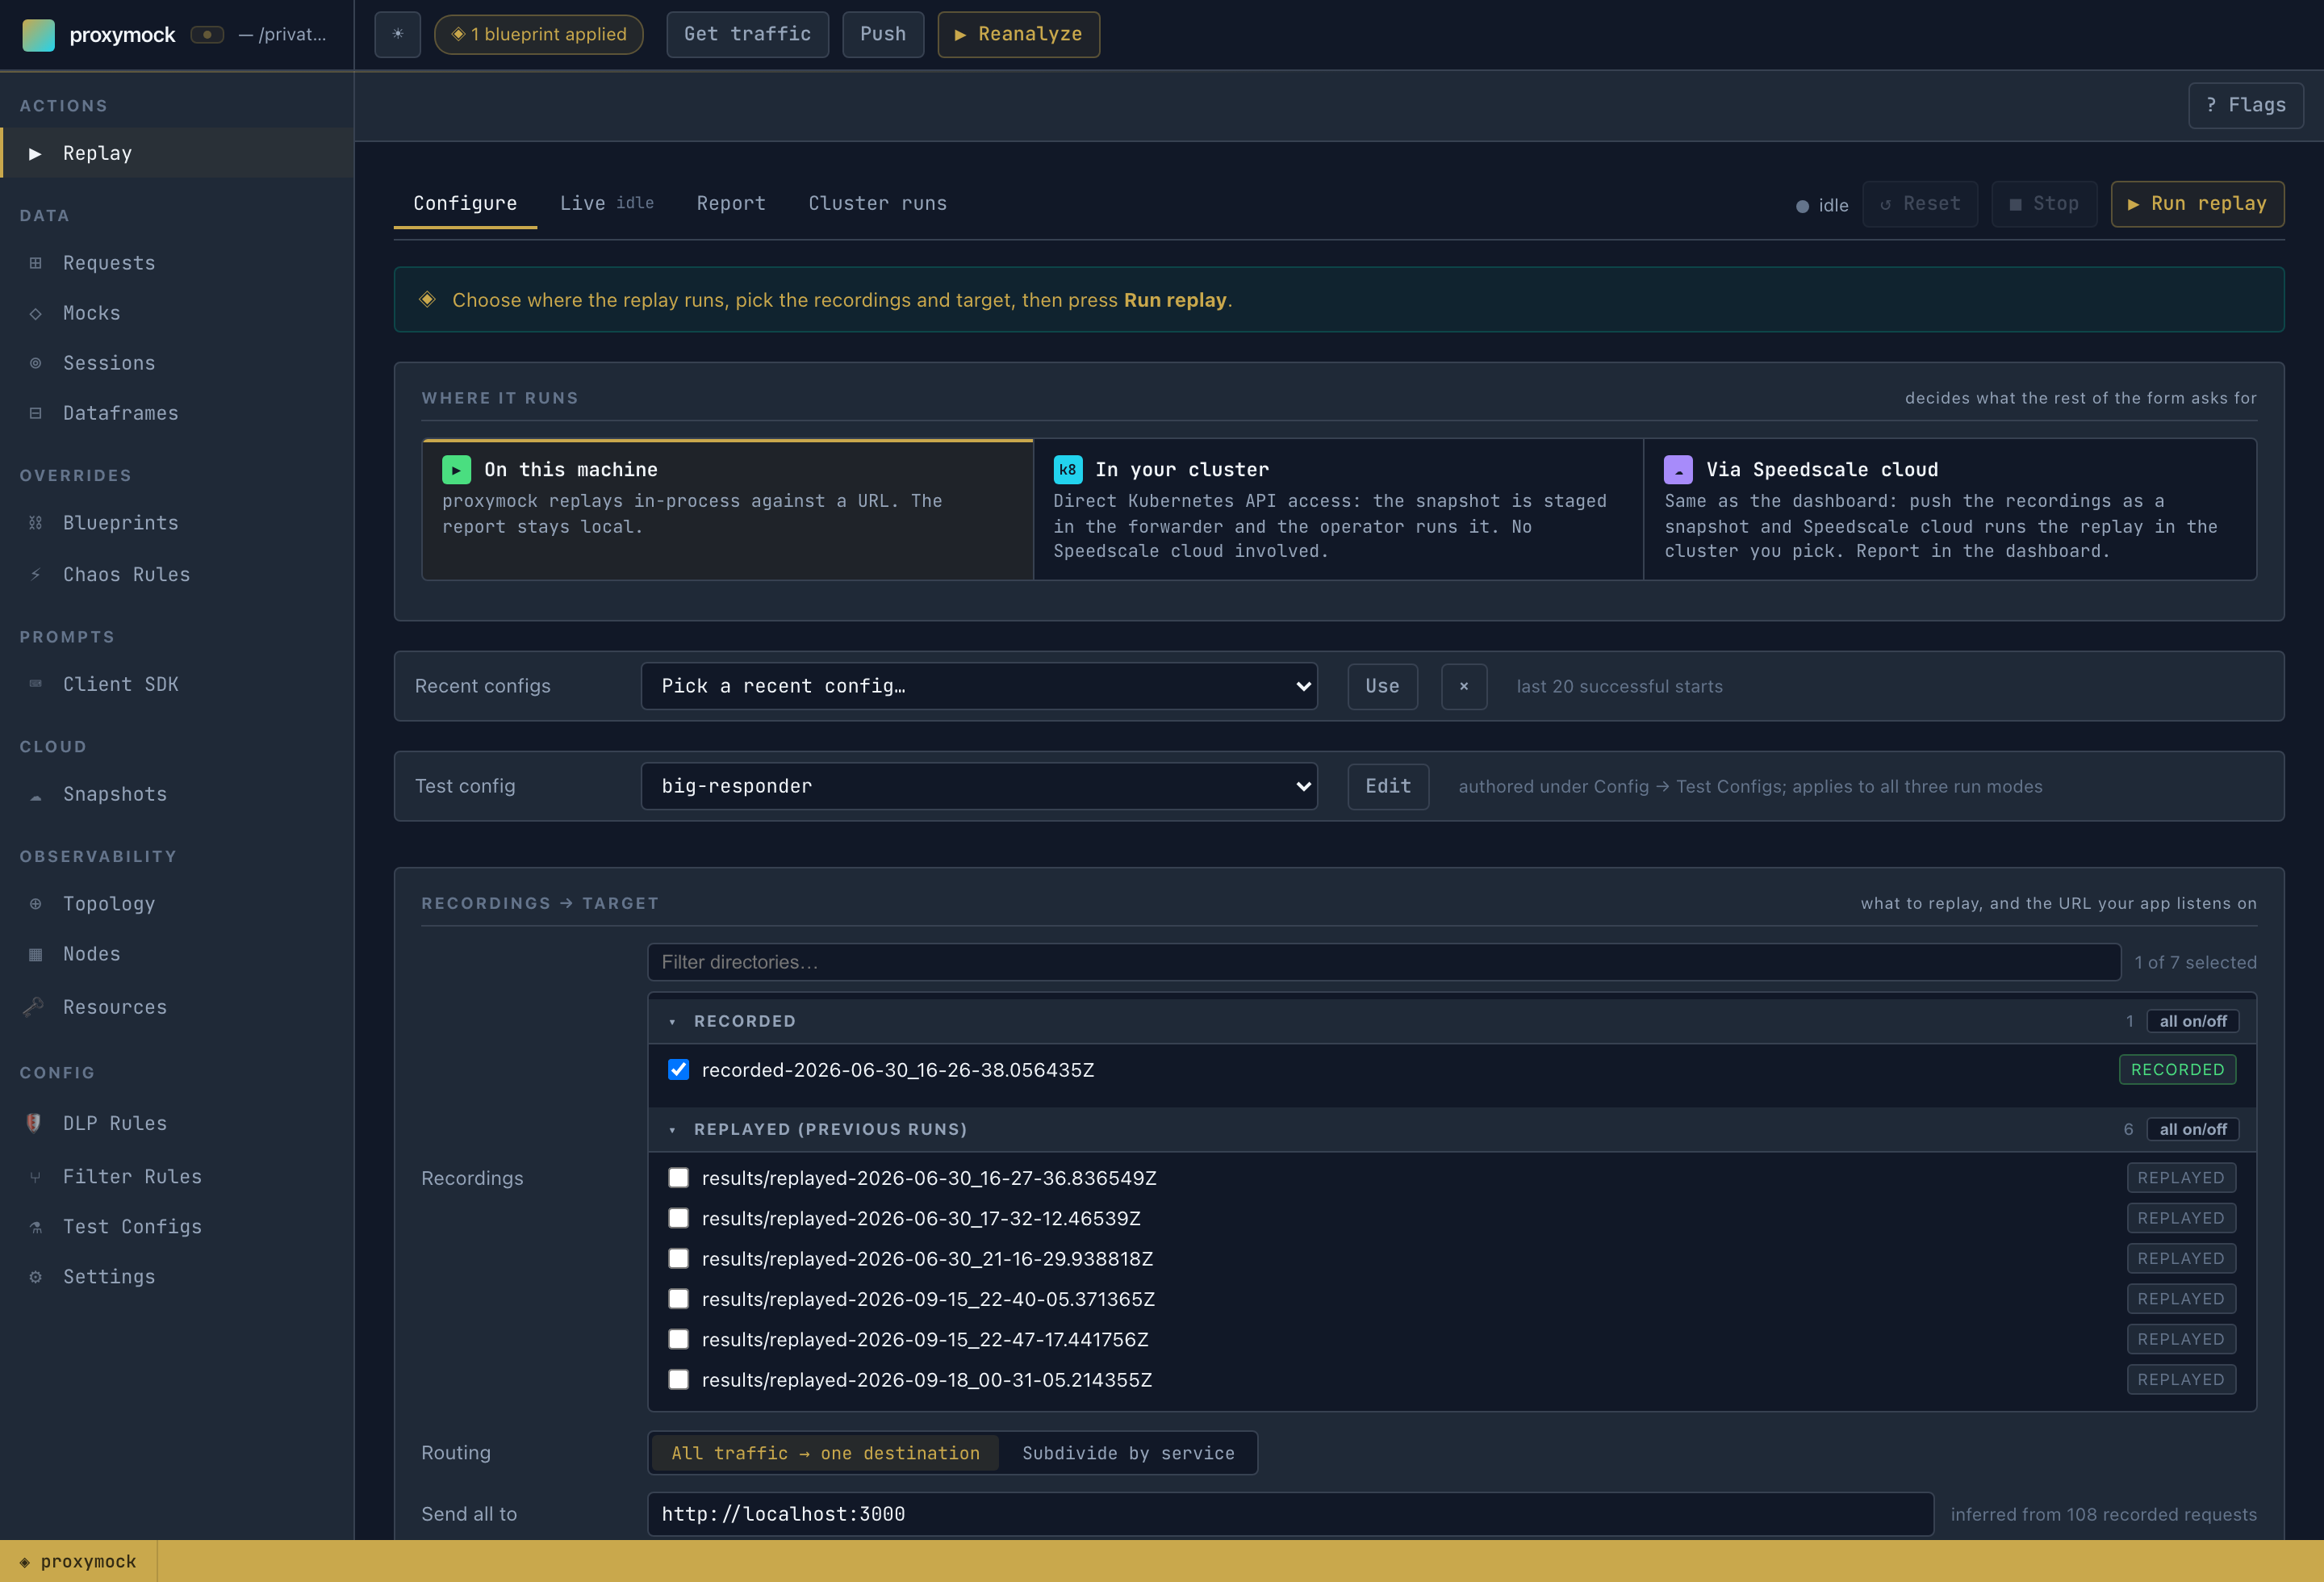
Task: Open Filter Rules via its branch icon
Action: tap(36, 1177)
